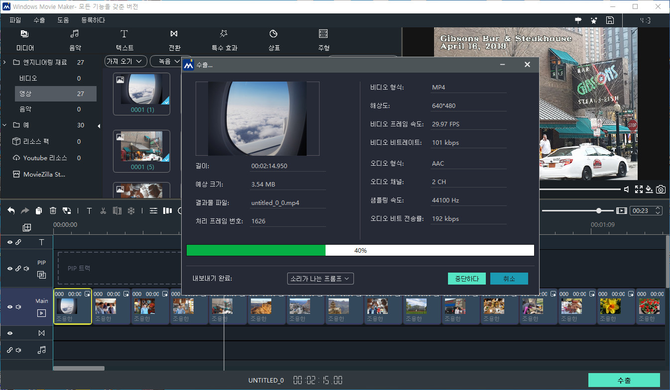This screenshot has width=670, height=390.
Task: Click the T text tool in toolbar
Action: [x=89, y=211]
